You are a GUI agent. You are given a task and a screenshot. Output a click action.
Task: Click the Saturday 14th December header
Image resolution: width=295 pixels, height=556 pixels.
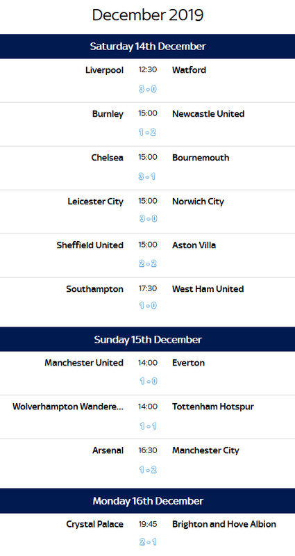point(147,47)
